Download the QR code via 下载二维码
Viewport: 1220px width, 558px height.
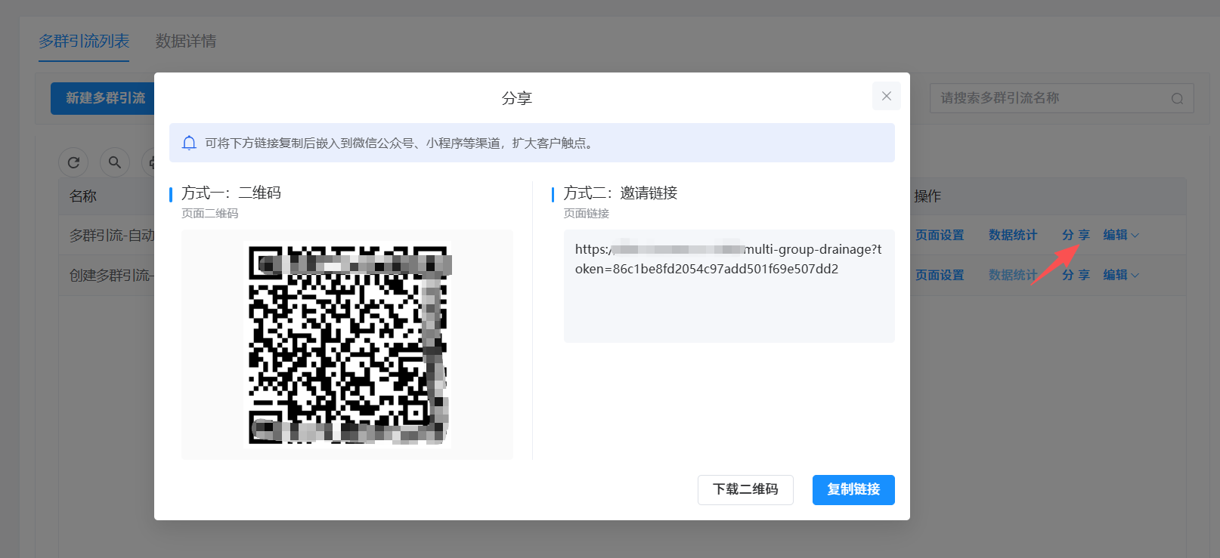coord(745,489)
